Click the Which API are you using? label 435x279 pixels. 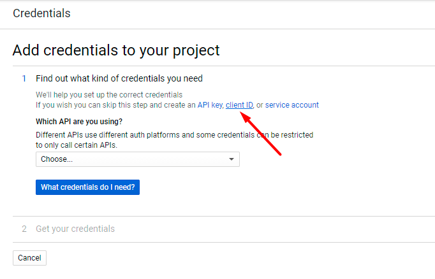[x=79, y=121]
